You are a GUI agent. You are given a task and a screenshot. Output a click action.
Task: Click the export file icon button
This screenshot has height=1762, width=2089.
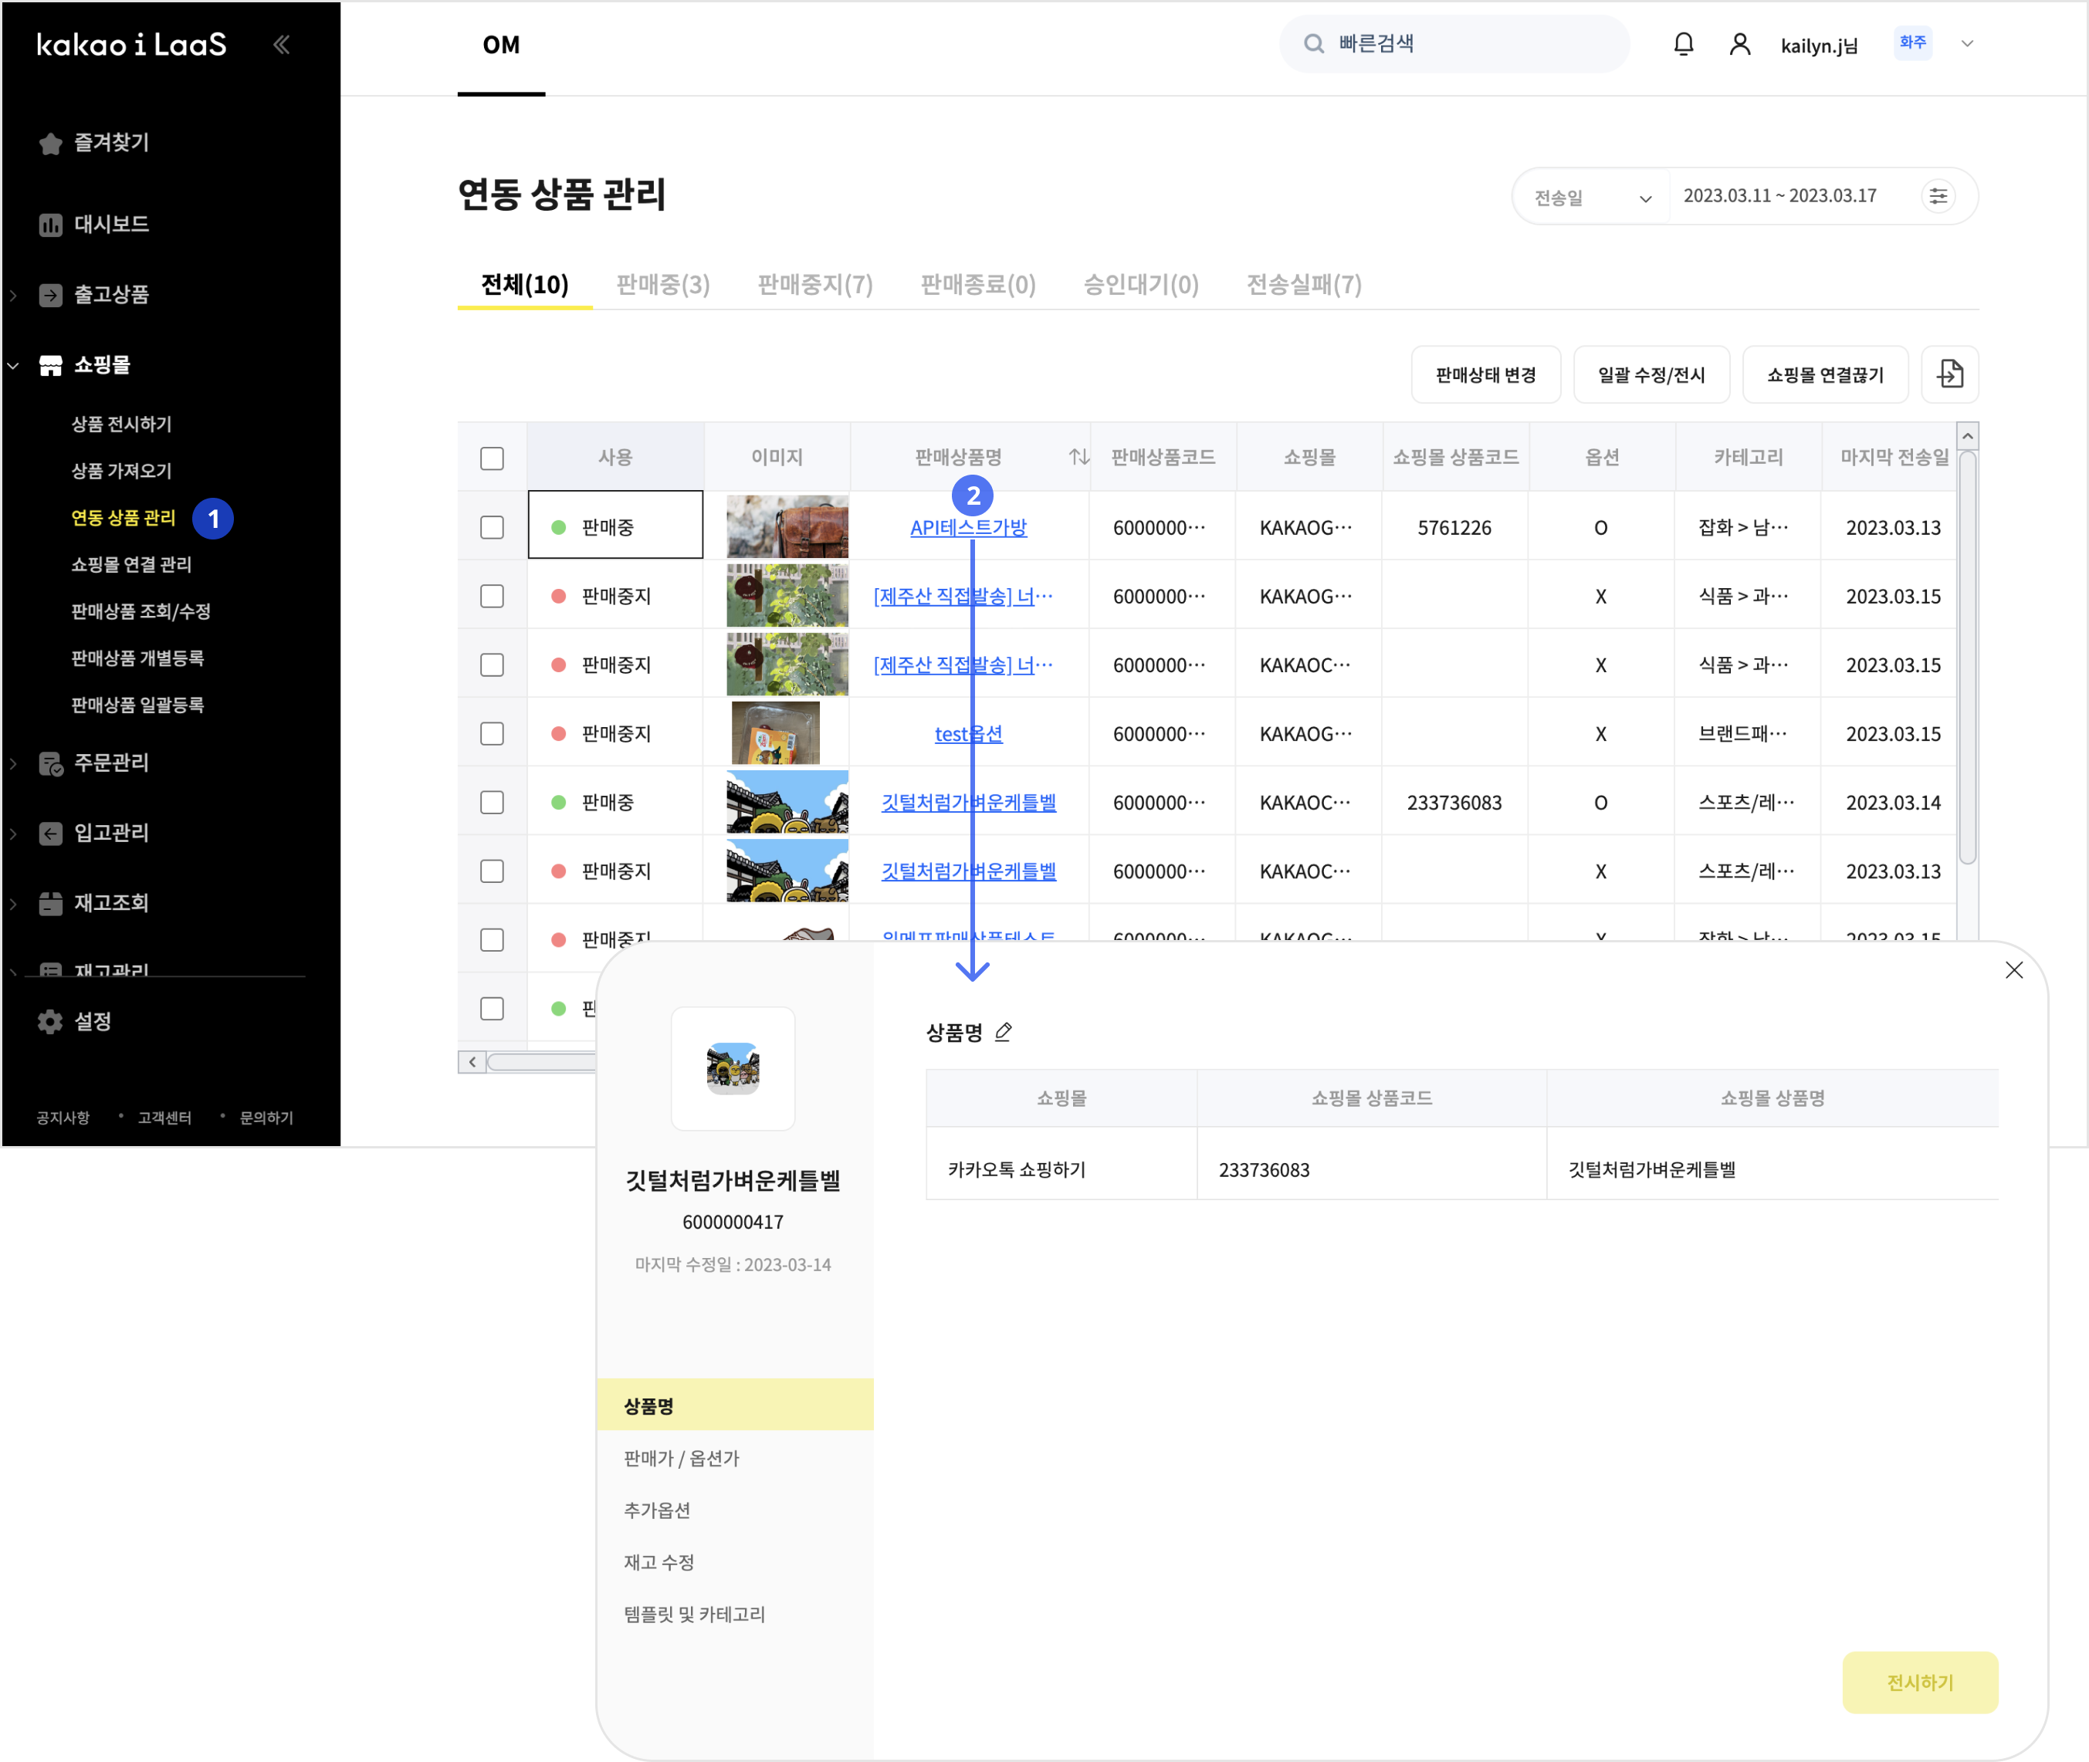coord(1949,374)
